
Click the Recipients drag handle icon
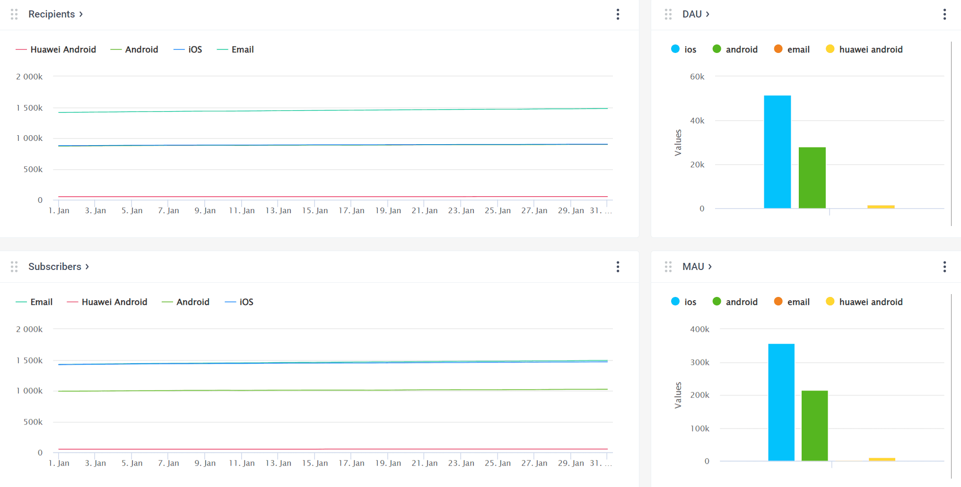click(14, 14)
